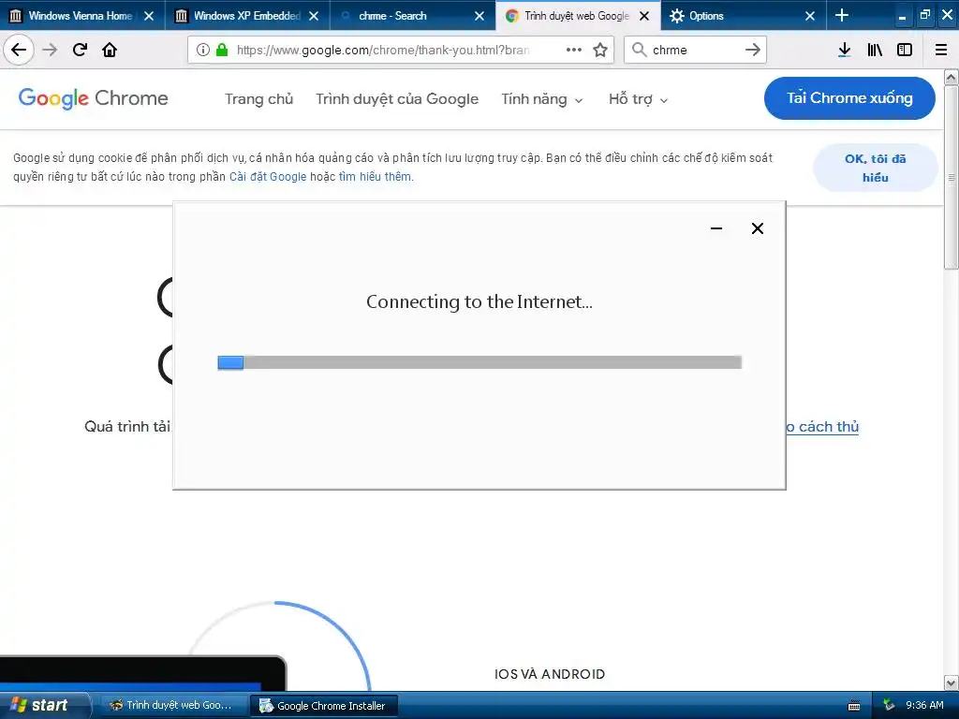Open the tìm hiểu thêm link
This screenshot has width=959, height=719.
point(376,177)
